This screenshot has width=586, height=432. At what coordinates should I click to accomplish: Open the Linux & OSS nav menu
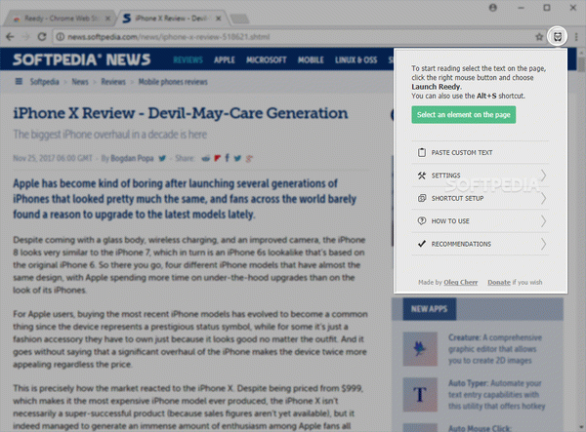[x=356, y=59]
